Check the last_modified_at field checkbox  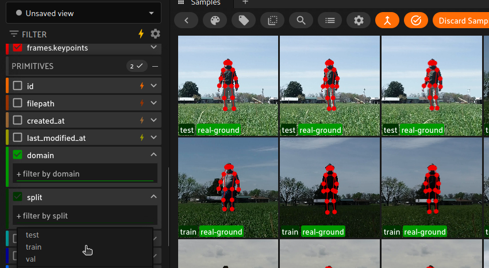click(x=17, y=137)
